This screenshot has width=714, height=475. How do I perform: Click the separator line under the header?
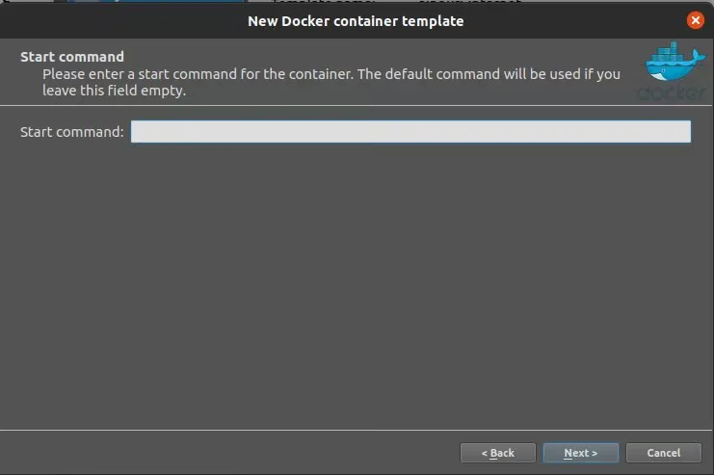pyautogui.click(x=318, y=105)
